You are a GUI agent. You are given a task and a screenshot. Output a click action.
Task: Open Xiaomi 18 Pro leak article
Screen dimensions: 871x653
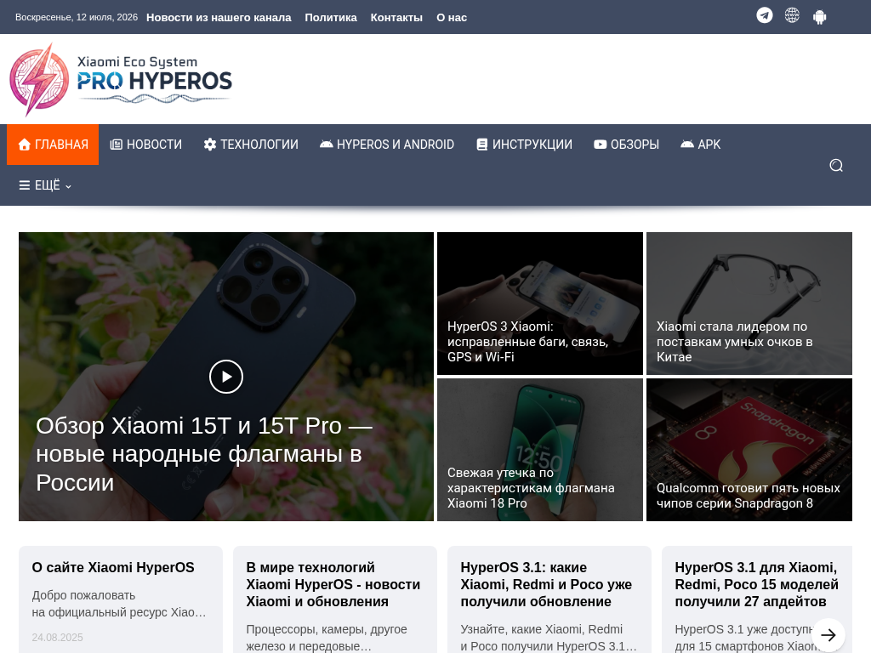coord(531,487)
